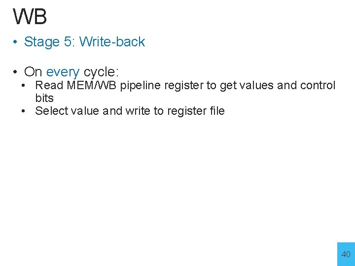The image size is (355, 266).
Task: Click the slide number 40
Action: [346, 254]
